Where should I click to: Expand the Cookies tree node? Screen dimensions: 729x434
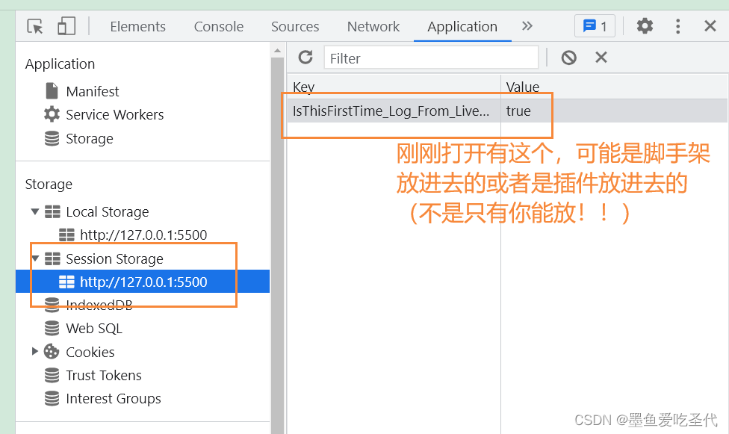35,351
